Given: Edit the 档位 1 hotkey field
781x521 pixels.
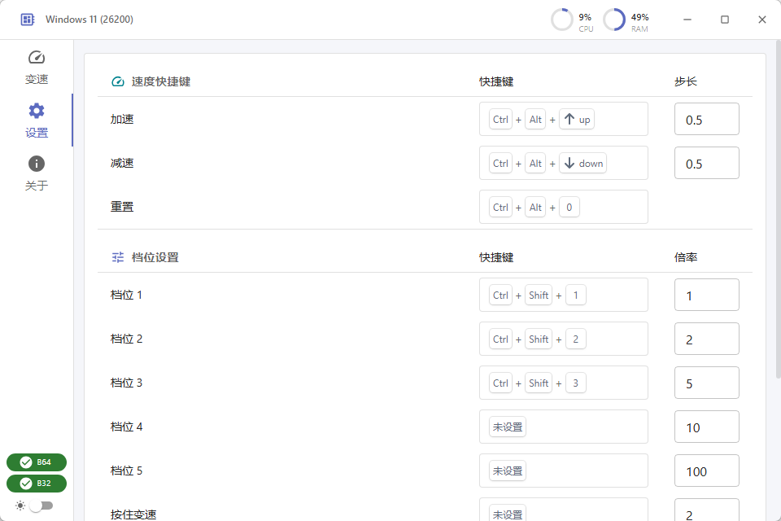Looking at the screenshot, I should (x=563, y=295).
